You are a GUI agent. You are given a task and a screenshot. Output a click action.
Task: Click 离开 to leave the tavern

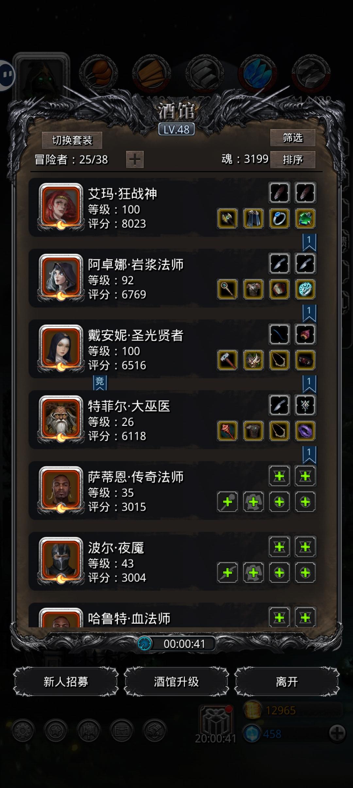point(287,682)
